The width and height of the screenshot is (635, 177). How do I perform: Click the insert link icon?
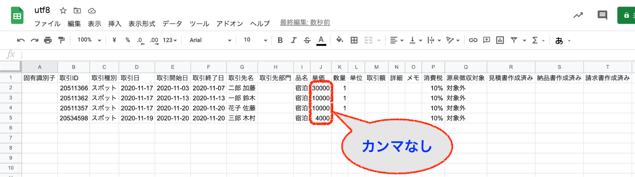pos(473,40)
